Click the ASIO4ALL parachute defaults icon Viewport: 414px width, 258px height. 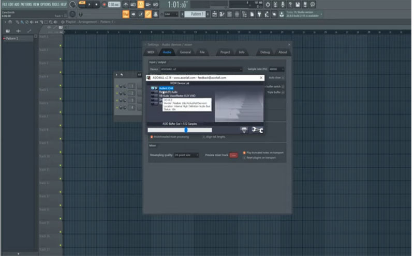244,130
